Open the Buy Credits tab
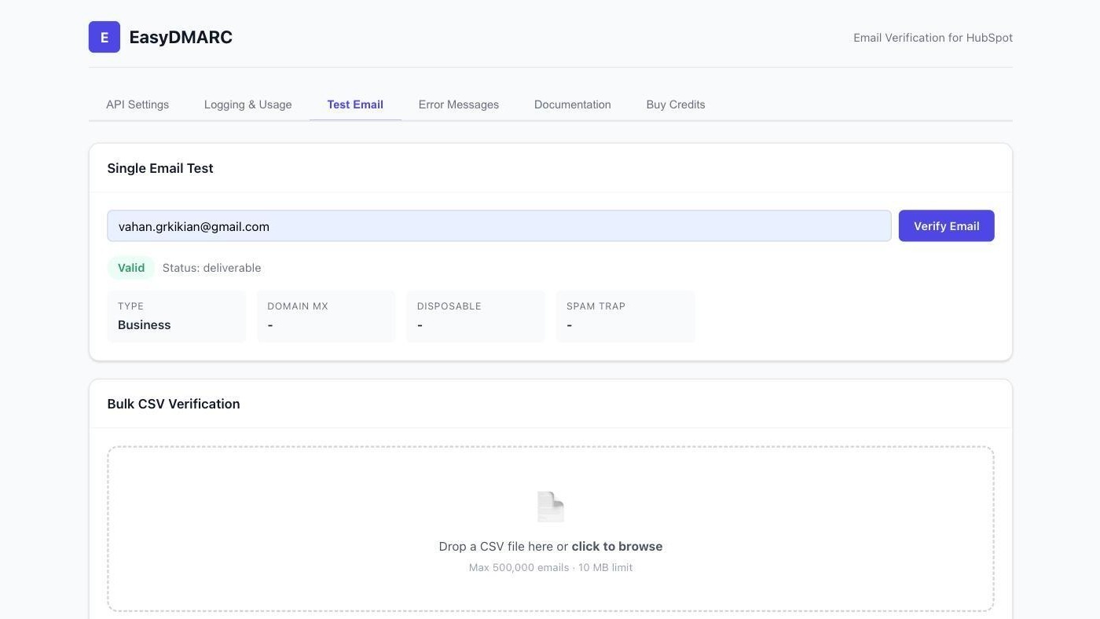Viewport: 1100px width, 619px height. coord(676,104)
